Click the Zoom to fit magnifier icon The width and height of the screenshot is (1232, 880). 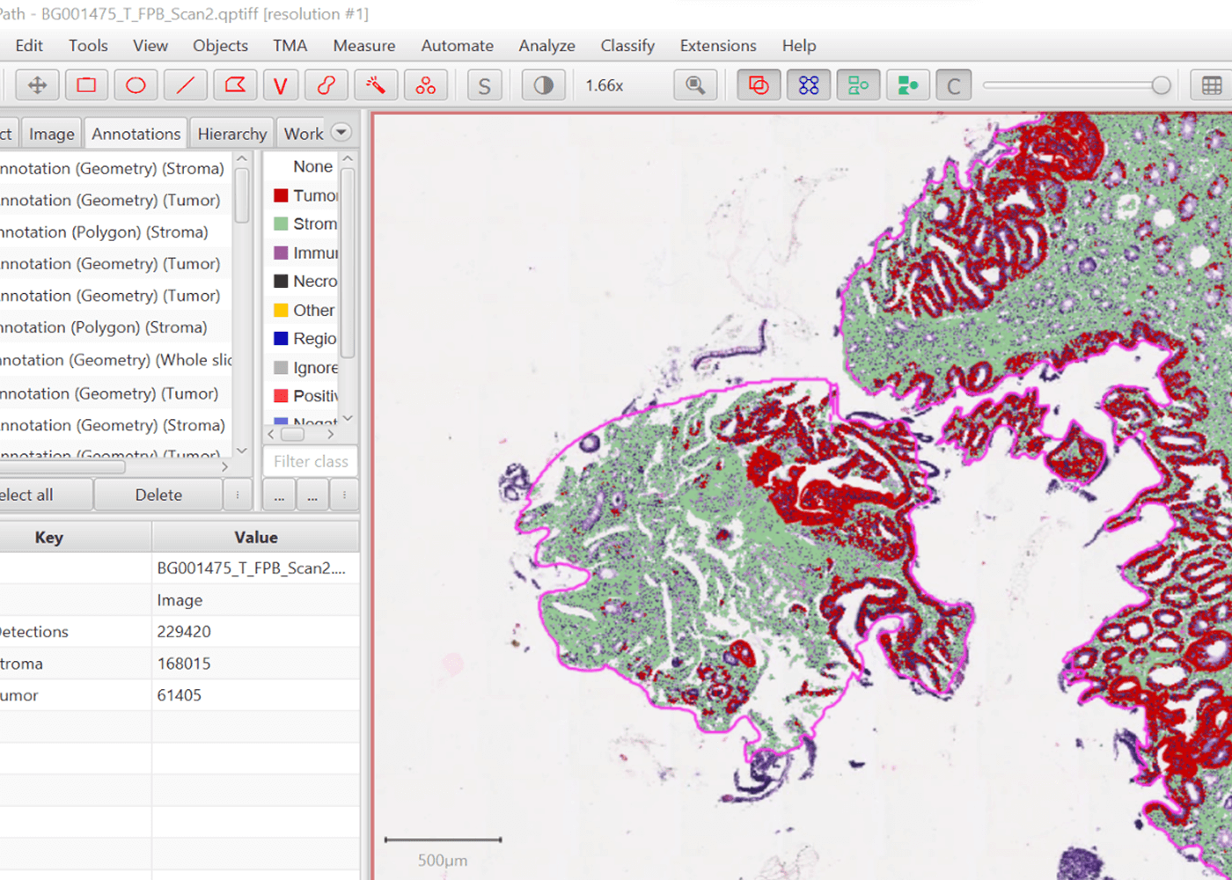[695, 85]
